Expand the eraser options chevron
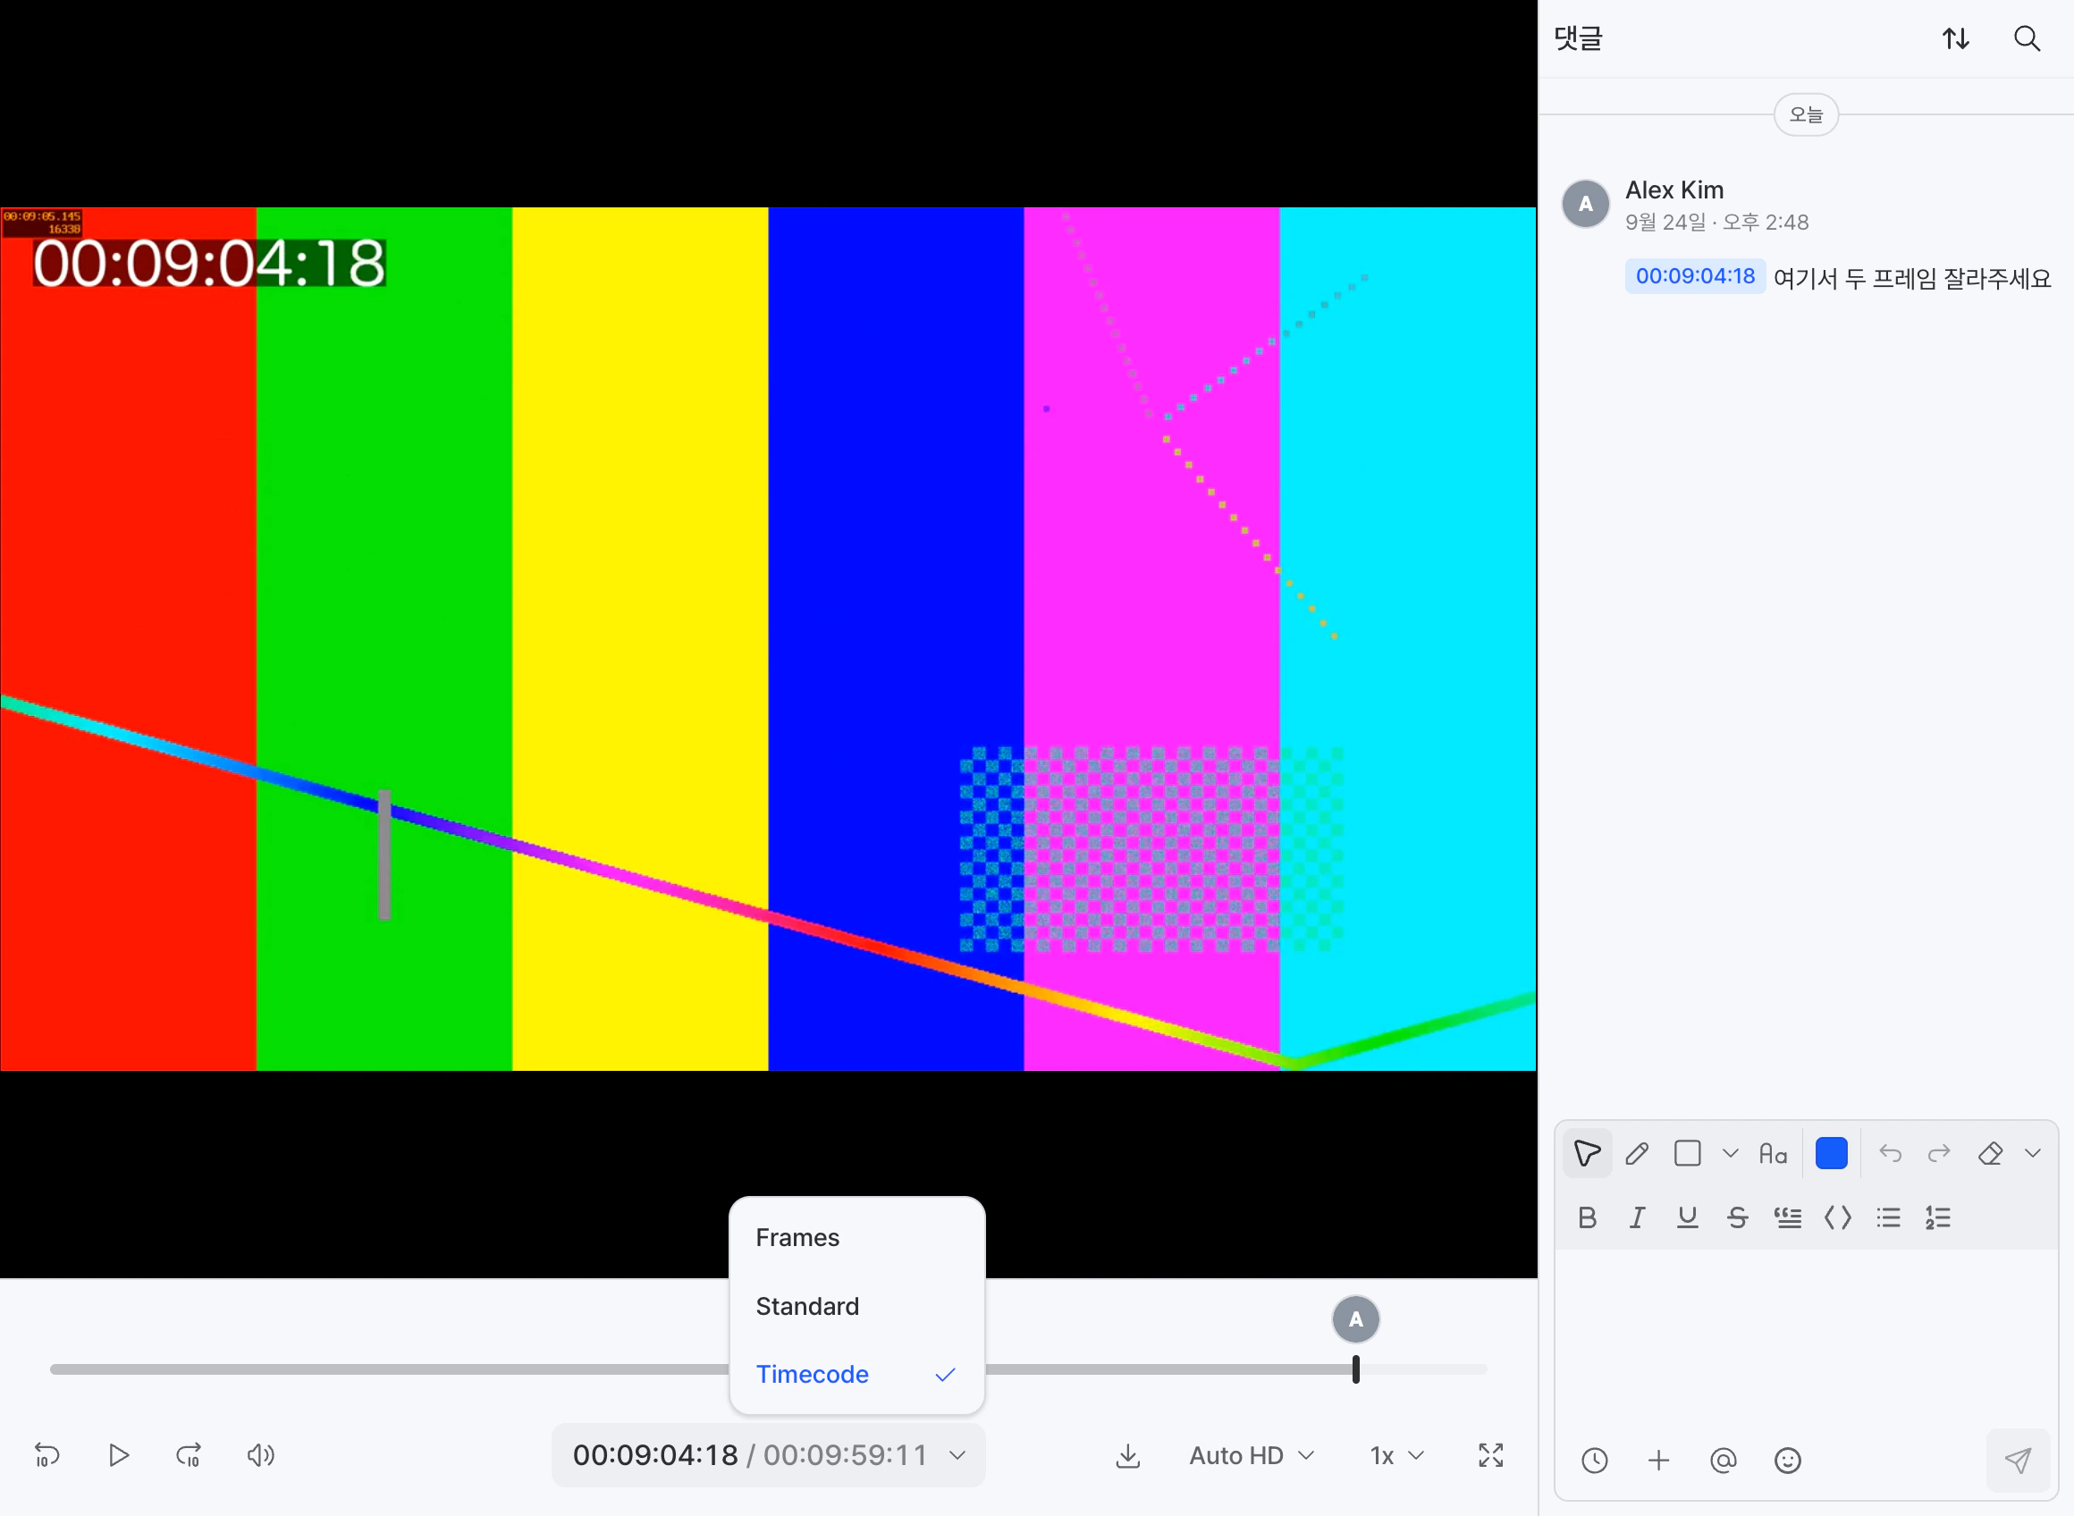The height and width of the screenshot is (1516, 2074). click(2033, 1153)
